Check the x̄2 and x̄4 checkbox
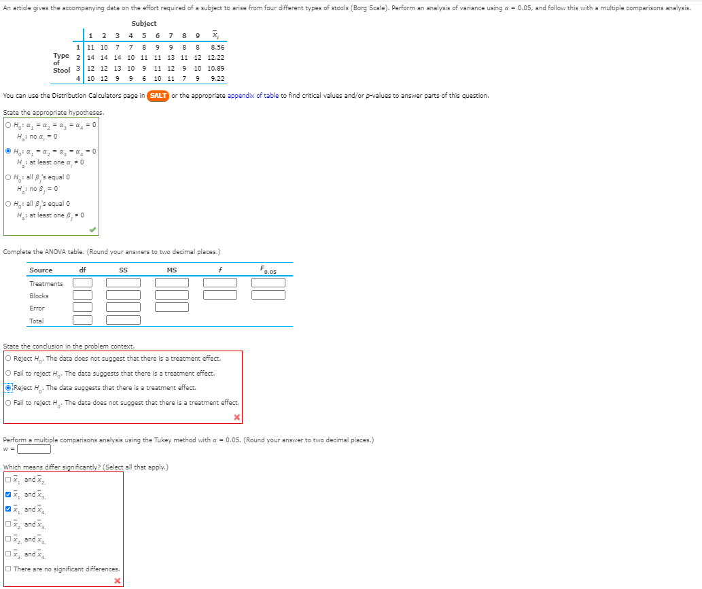702x589 pixels. coord(8,539)
